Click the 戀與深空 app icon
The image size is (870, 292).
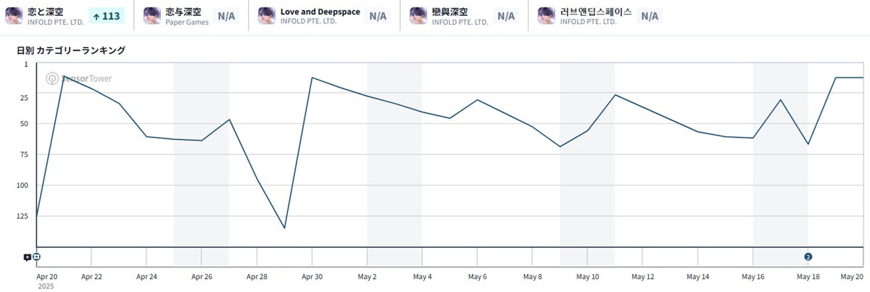pyautogui.click(x=418, y=16)
